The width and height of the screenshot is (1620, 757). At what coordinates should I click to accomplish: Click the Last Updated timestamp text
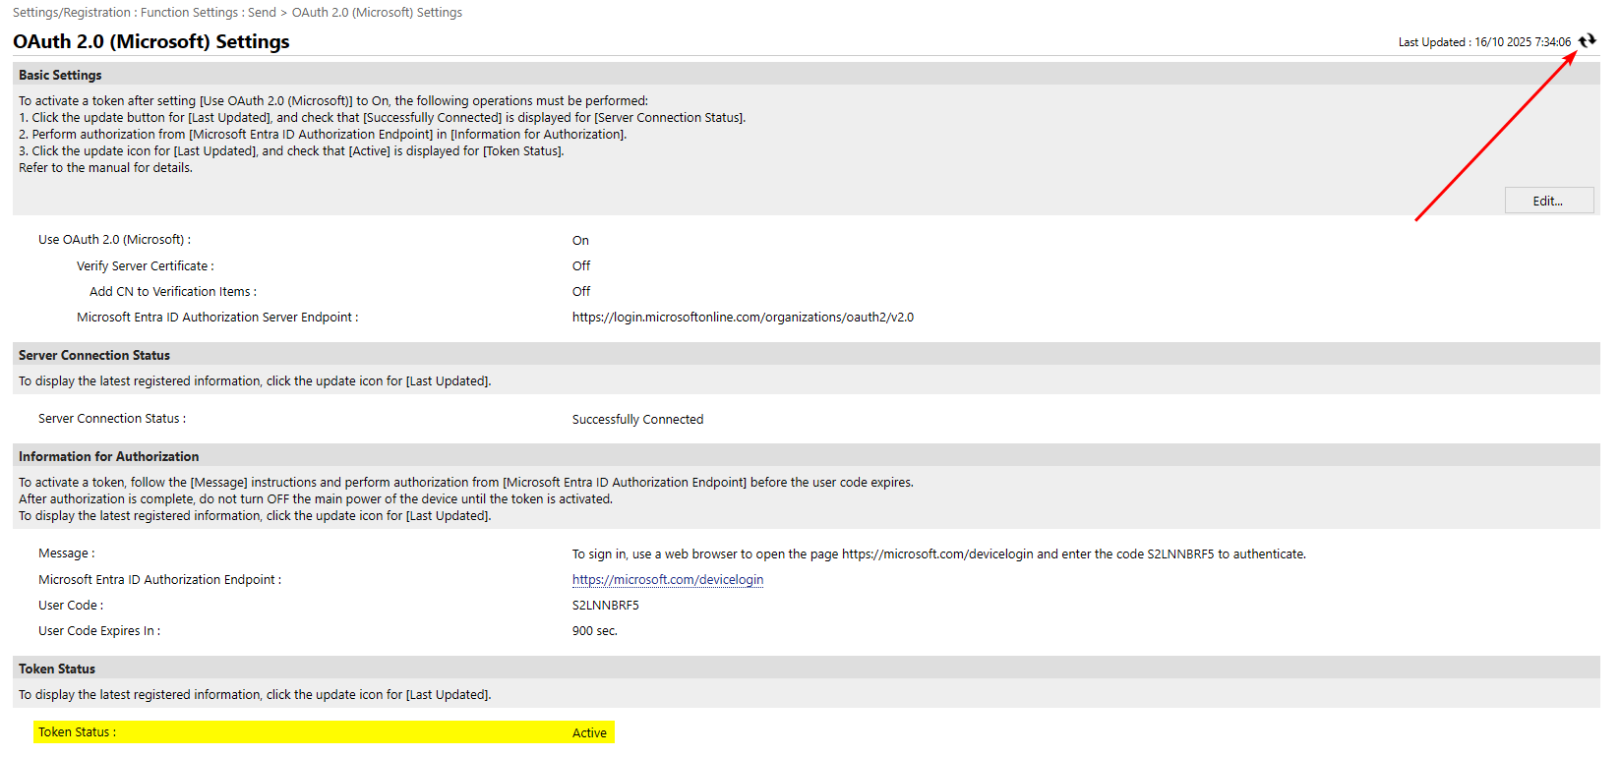pyautogui.click(x=1483, y=42)
